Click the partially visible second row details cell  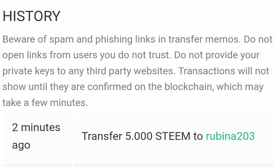coord(173,165)
